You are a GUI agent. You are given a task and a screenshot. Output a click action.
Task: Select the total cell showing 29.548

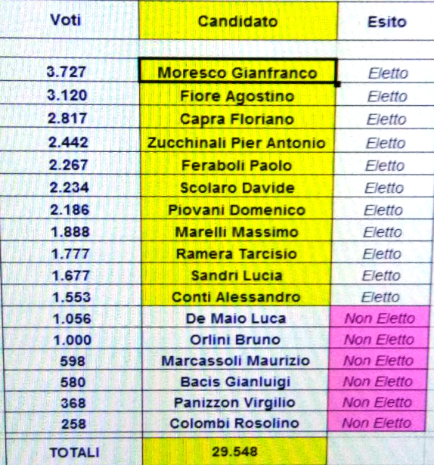pos(234,451)
